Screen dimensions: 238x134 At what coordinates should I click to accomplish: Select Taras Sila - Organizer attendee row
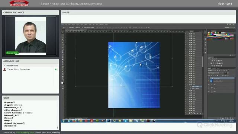30,69
